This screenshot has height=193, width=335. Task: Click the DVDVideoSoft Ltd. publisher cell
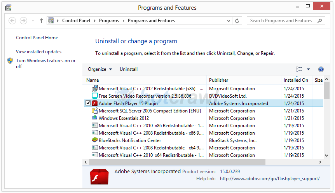coord(228,96)
